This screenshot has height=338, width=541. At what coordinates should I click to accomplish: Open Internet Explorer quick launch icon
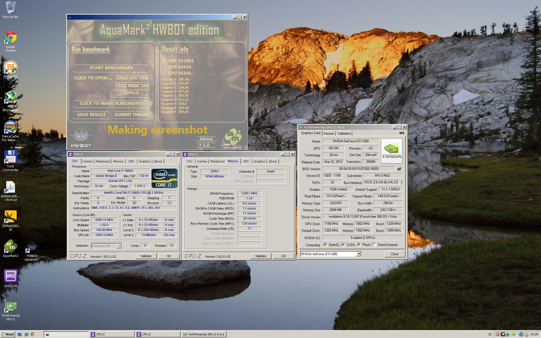(x=26, y=334)
